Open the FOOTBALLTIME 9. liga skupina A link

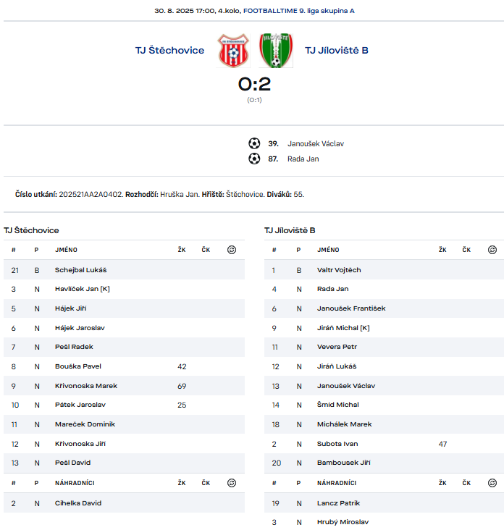(298, 12)
